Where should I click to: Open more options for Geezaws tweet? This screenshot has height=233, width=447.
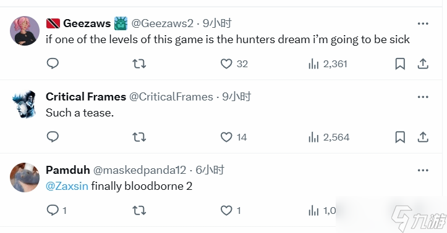point(423,23)
